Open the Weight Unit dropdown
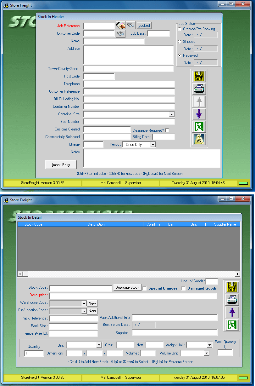 point(209,345)
